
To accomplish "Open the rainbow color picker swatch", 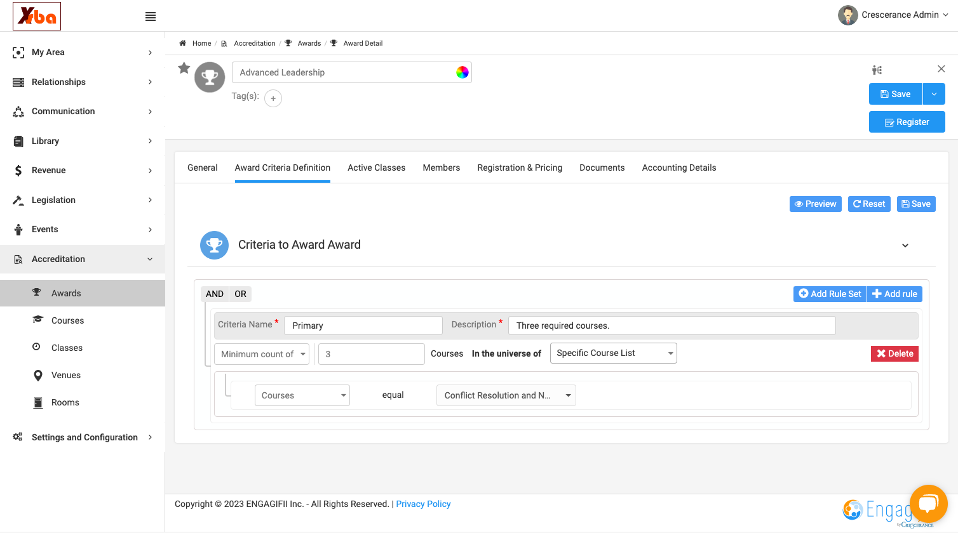I will 462,72.
